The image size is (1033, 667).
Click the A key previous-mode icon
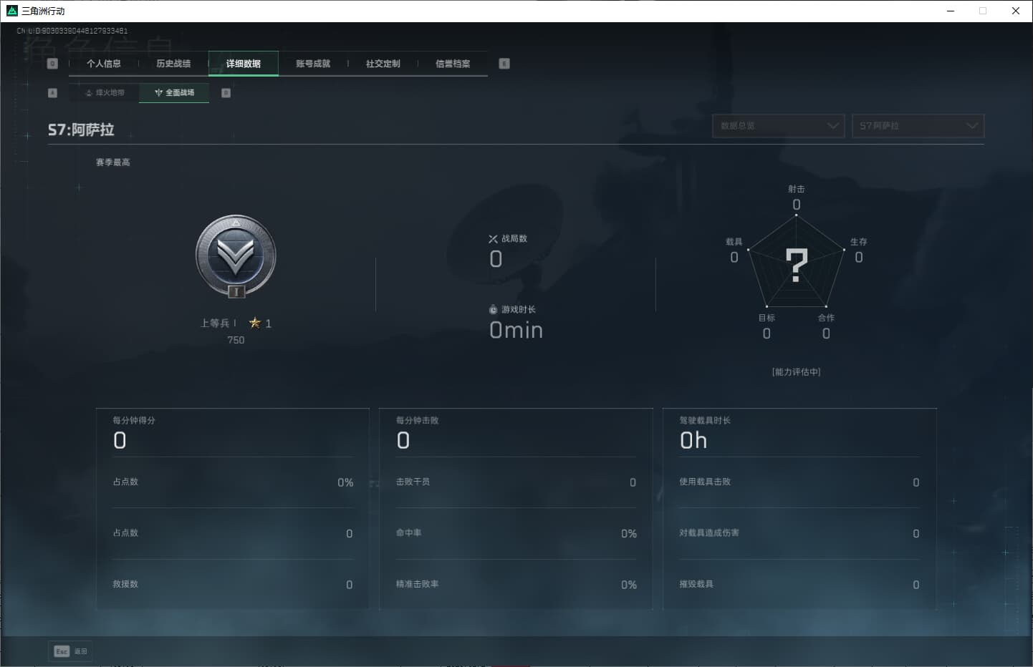click(x=52, y=93)
